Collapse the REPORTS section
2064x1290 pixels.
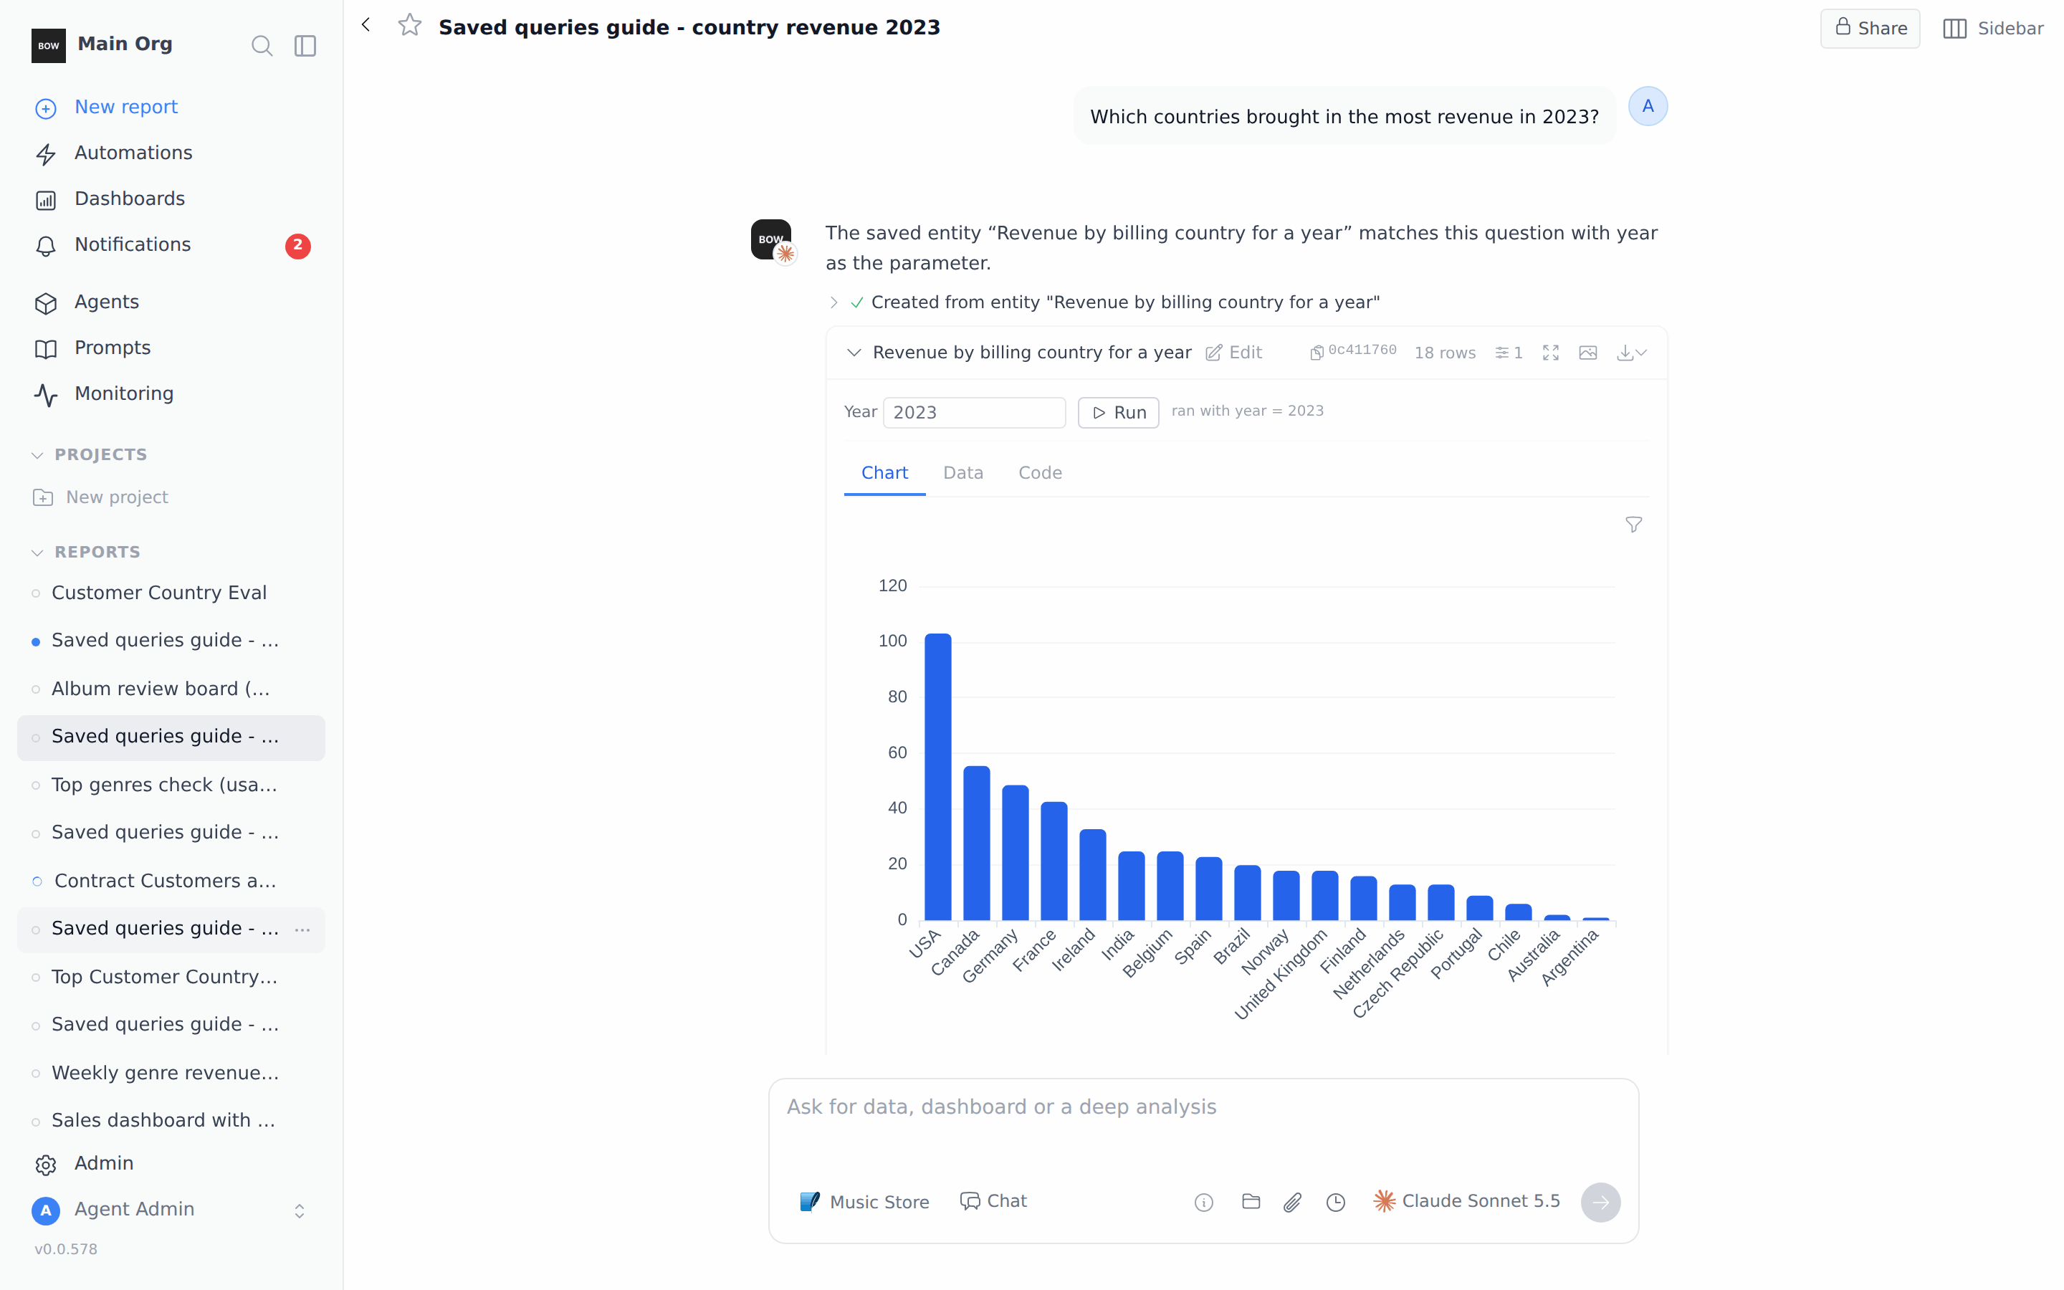(37, 552)
